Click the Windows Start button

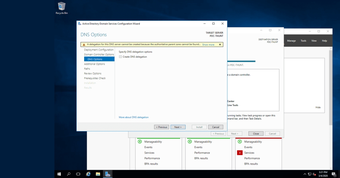59,174
